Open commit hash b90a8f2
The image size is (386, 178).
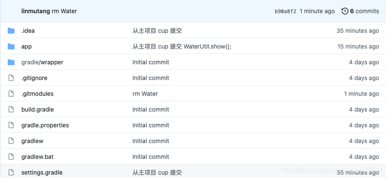[285, 11]
